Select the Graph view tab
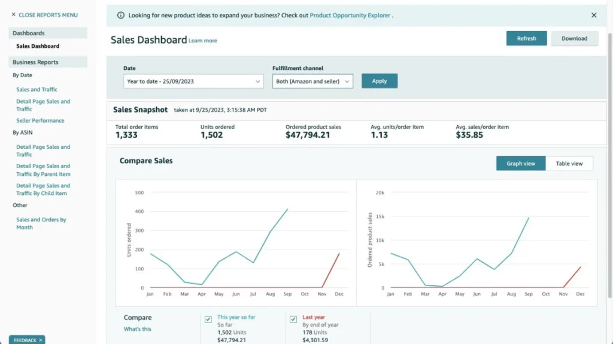Screen dimensions: 613x344 click(x=521, y=163)
